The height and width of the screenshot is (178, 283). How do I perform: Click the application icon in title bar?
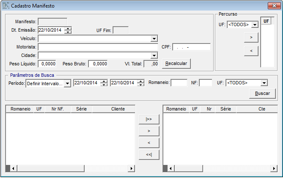click(x=5, y=6)
